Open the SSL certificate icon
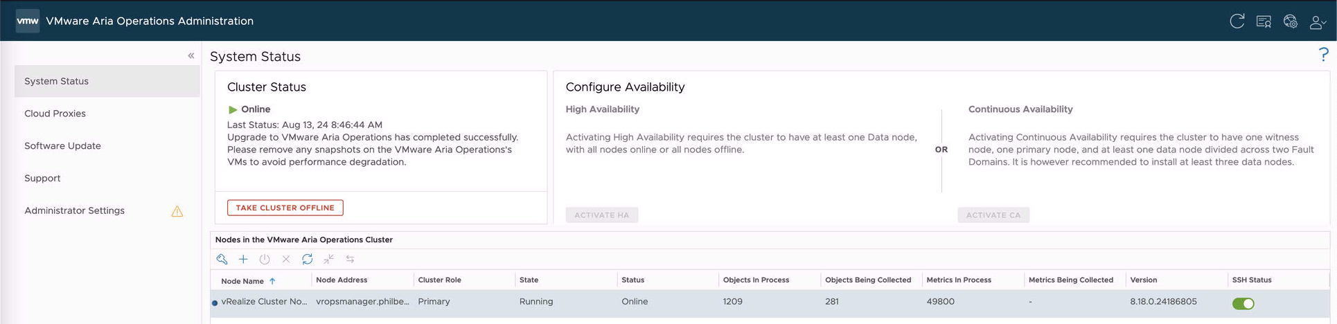The width and height of the screenshot is (1337, 324). [x=1264, y=21]
